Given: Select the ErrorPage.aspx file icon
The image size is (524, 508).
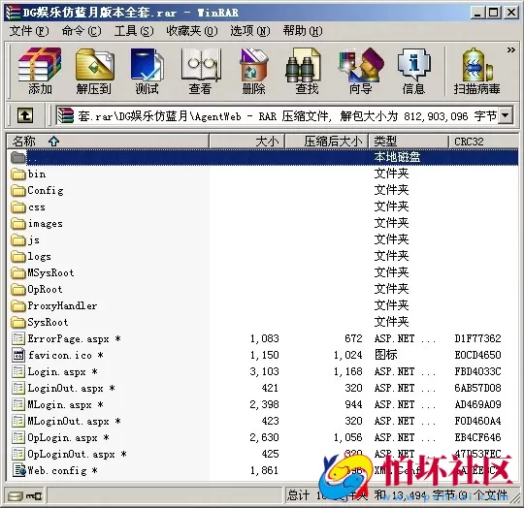Looking at the screenshot, I should pos(18,338).
